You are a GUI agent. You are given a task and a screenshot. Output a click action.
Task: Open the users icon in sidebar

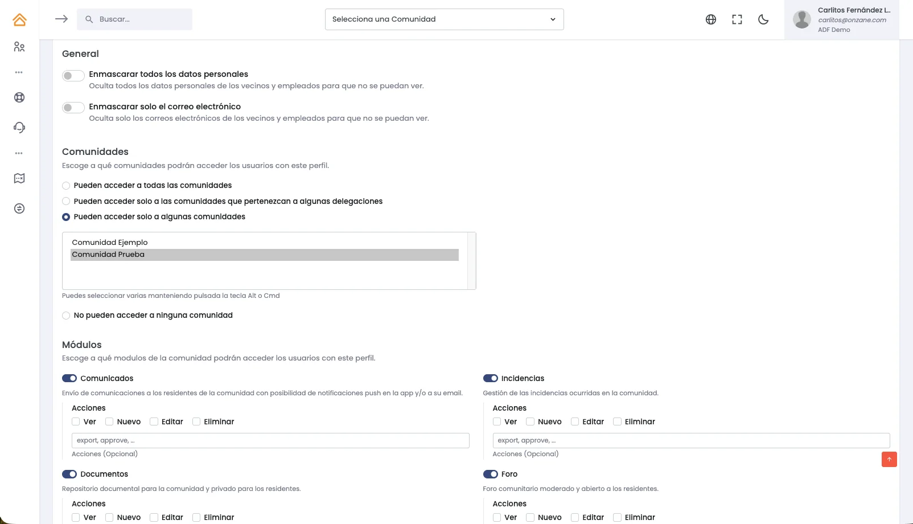(19, 47)
